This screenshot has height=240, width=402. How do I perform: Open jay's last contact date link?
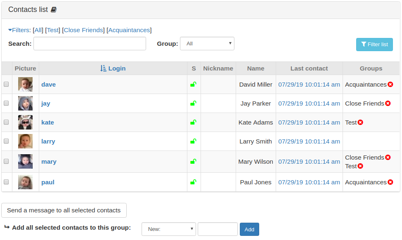[x=309, y=103]
